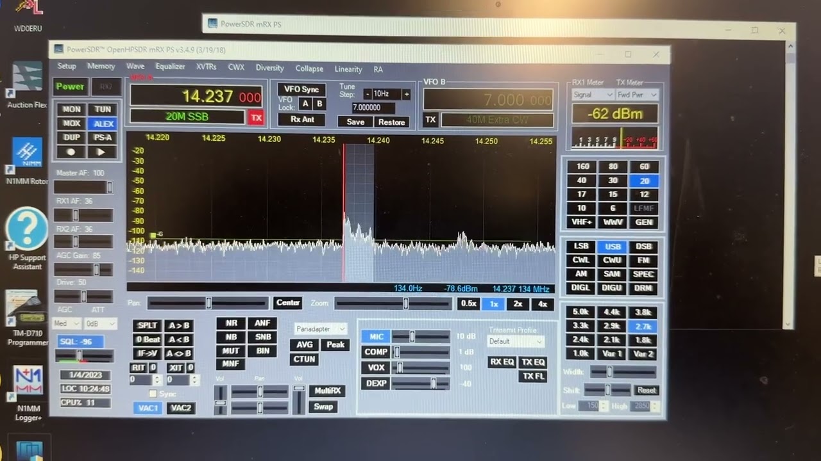
Task: Select 40 meter band button
Action: [x=582, y=181]
